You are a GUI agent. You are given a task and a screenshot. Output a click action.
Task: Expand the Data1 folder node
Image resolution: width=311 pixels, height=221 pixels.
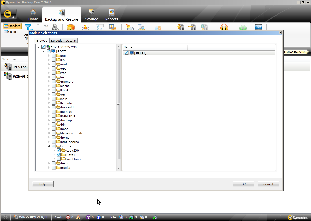[54, 155]
